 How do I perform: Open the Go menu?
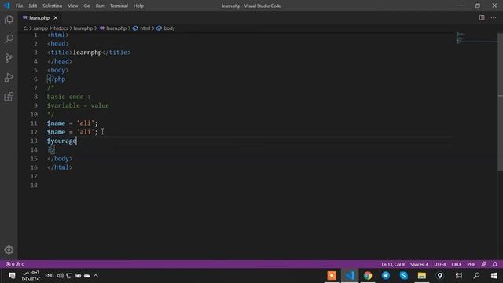[x=87, y=6]
